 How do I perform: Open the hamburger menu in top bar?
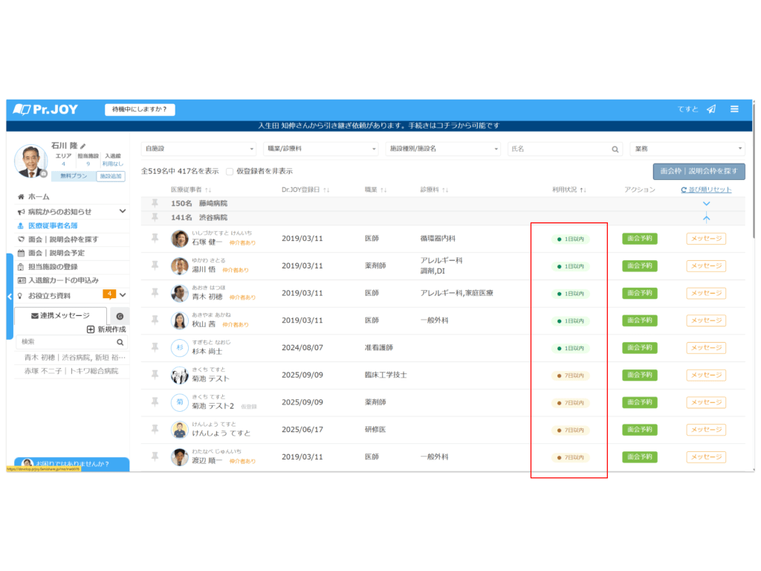coord(734,109)
